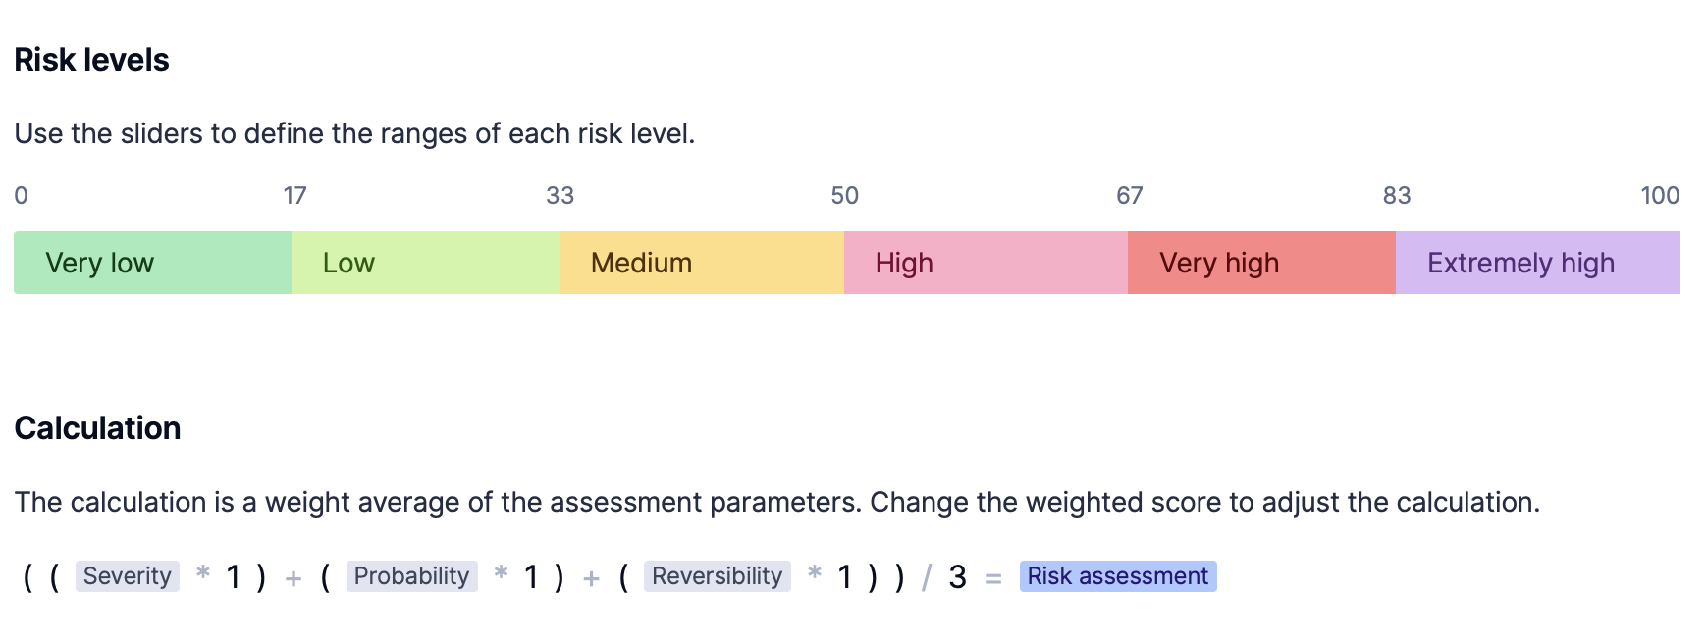Click slider boundary at value 83
Screen dimensions: 1706x641
coord(1396,263)
